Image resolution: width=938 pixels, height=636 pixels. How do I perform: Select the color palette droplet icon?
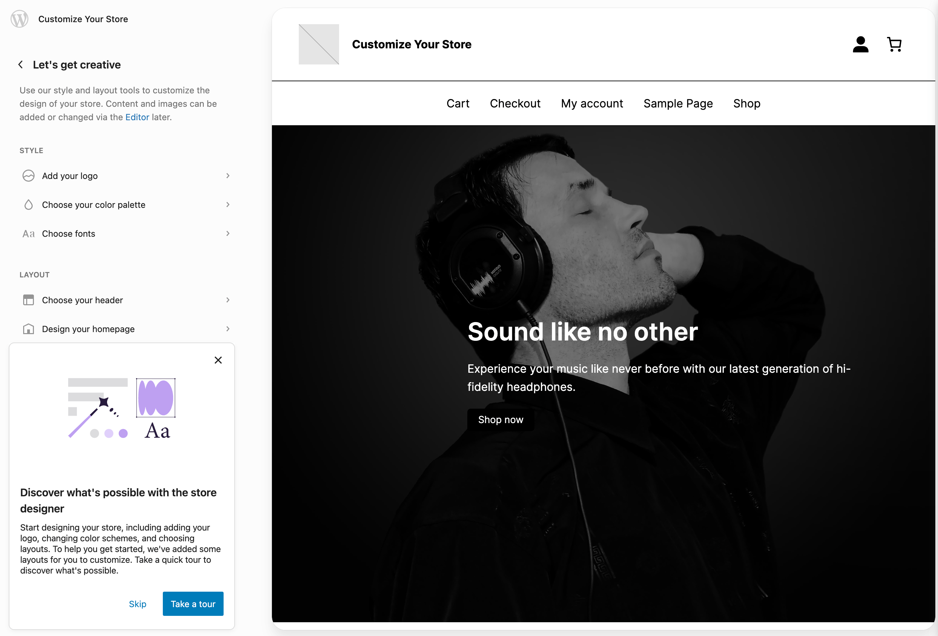click(28, 205)
